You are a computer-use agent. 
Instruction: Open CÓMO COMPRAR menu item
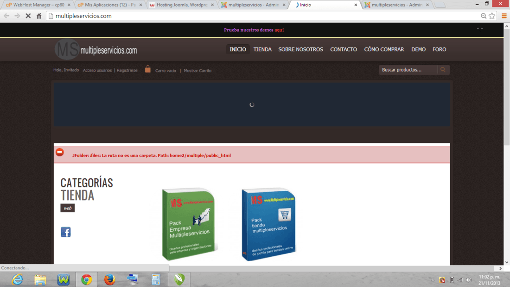(384, 49)
